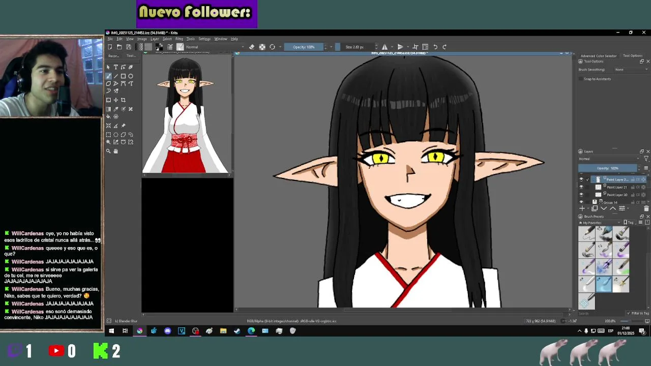Click the Delete layer trash icon
Viewport: 651px width, 366px height.
(x=646, y=208)
